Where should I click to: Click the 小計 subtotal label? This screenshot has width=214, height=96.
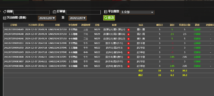click(x=141, y=71)
